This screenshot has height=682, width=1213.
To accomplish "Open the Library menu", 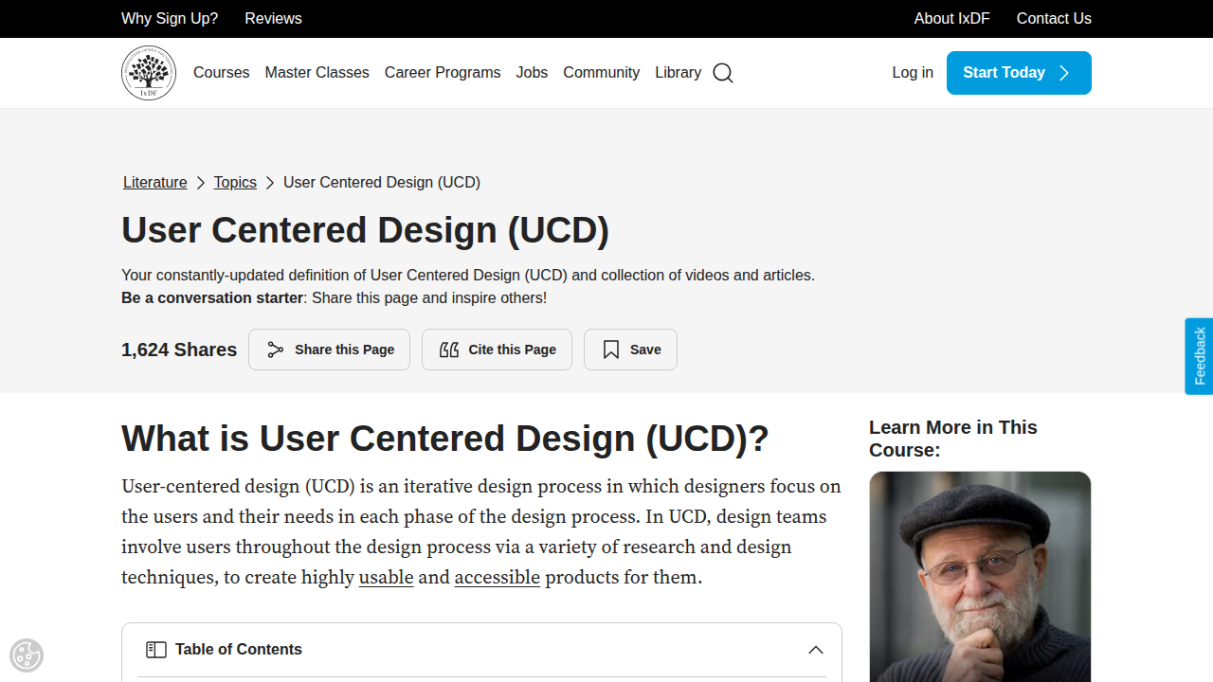I will point(679,73).
